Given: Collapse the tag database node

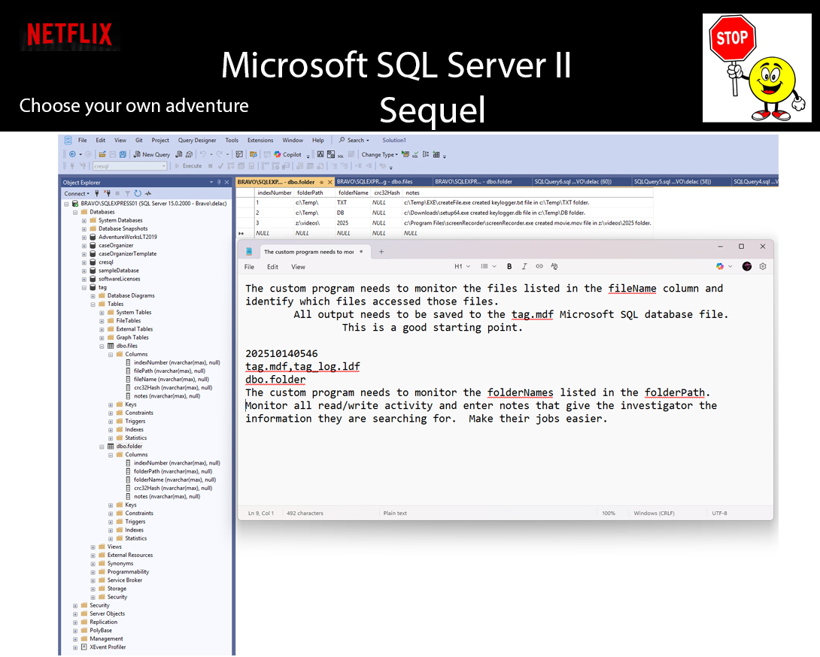Looking at the screenshot, I should tap(84, 287).
